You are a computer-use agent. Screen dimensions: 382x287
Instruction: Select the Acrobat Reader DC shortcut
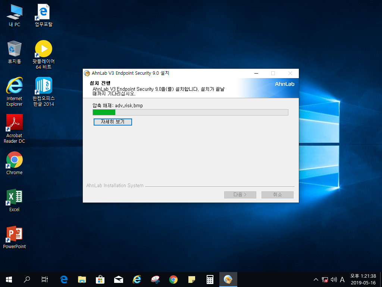click(15, 129)
